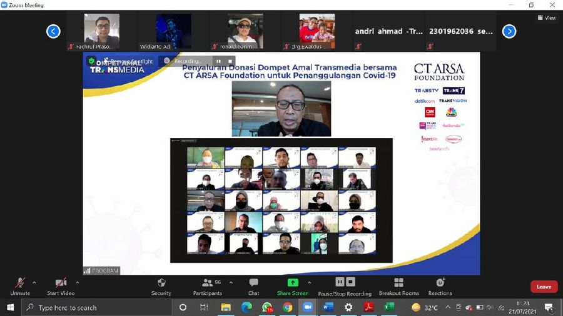The image size is (563, 316).
Task: Select 2301962036 participant tile
Action: point(460,31)
